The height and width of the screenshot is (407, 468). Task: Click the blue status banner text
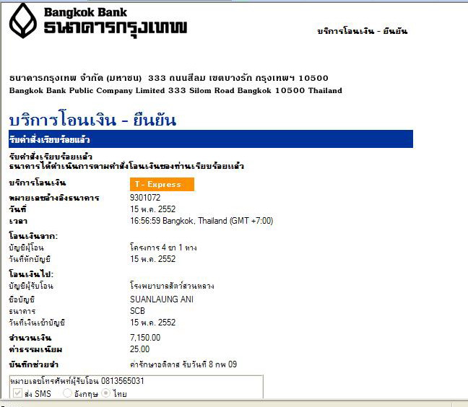click(x=49, y=139)
